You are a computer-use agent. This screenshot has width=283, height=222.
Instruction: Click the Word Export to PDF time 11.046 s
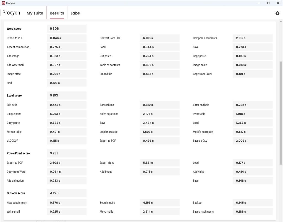tap(67, 38)
